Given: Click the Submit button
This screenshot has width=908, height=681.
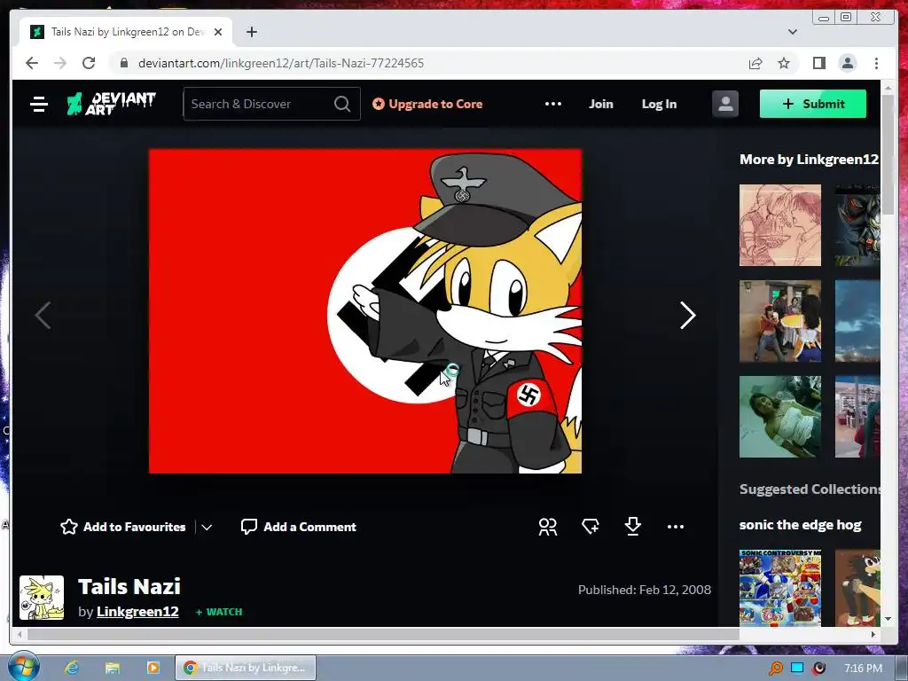Looking at the screenshot, I should pyautogui.click(x=813, y=104).
